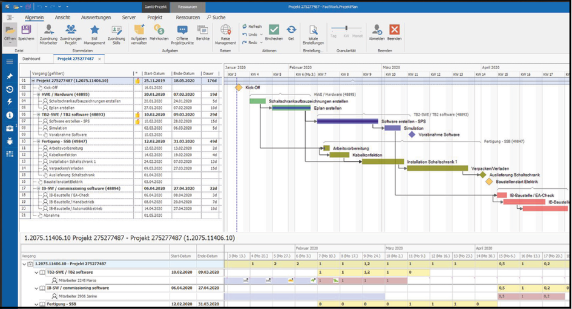Viewport: 572px width, 309px height.
Task: Collapse Fertigung - SSB (49847) group
Action: (x=39, y=141)
